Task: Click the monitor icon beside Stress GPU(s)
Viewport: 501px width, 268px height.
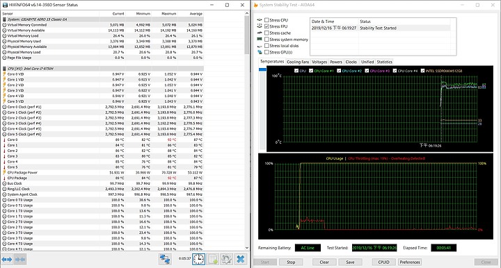Action: (x=260, y=52)
